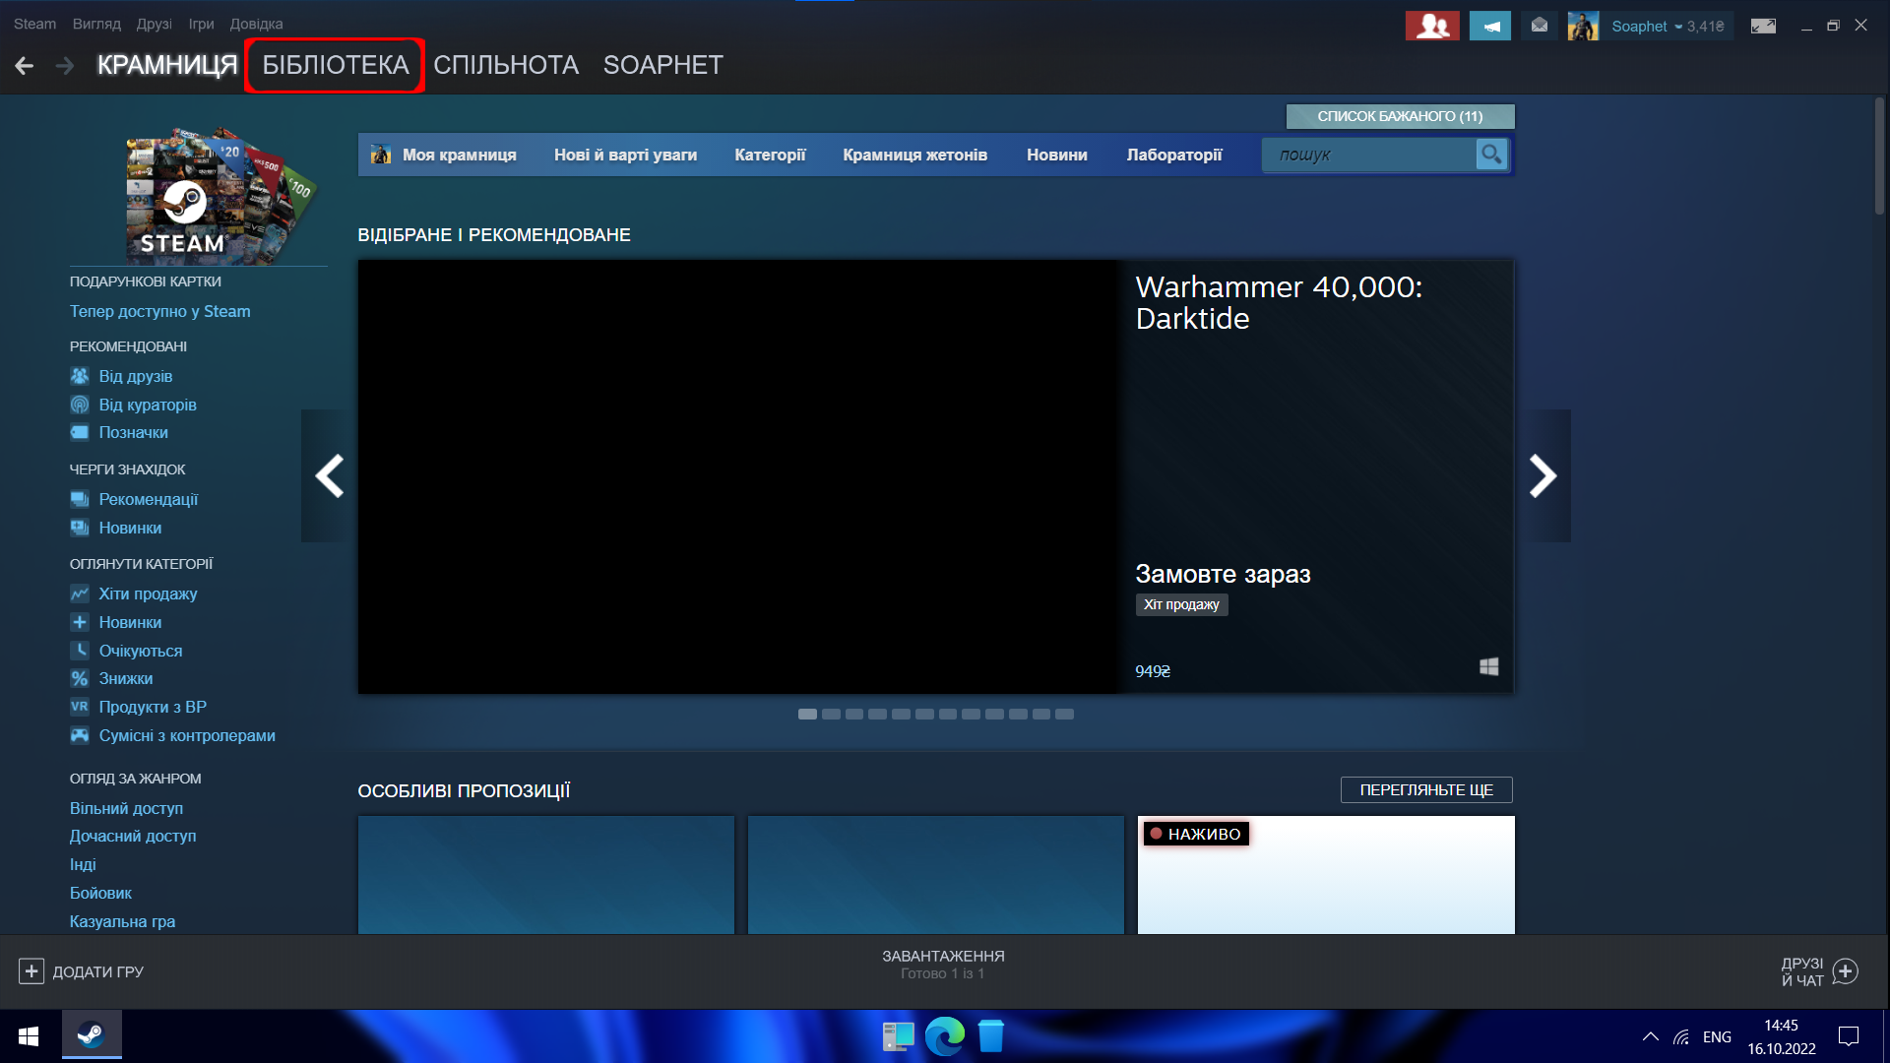The image size is (1890, 1063).
Task: Select the third carousel page indicator
Action: click(x=853, y=715)
